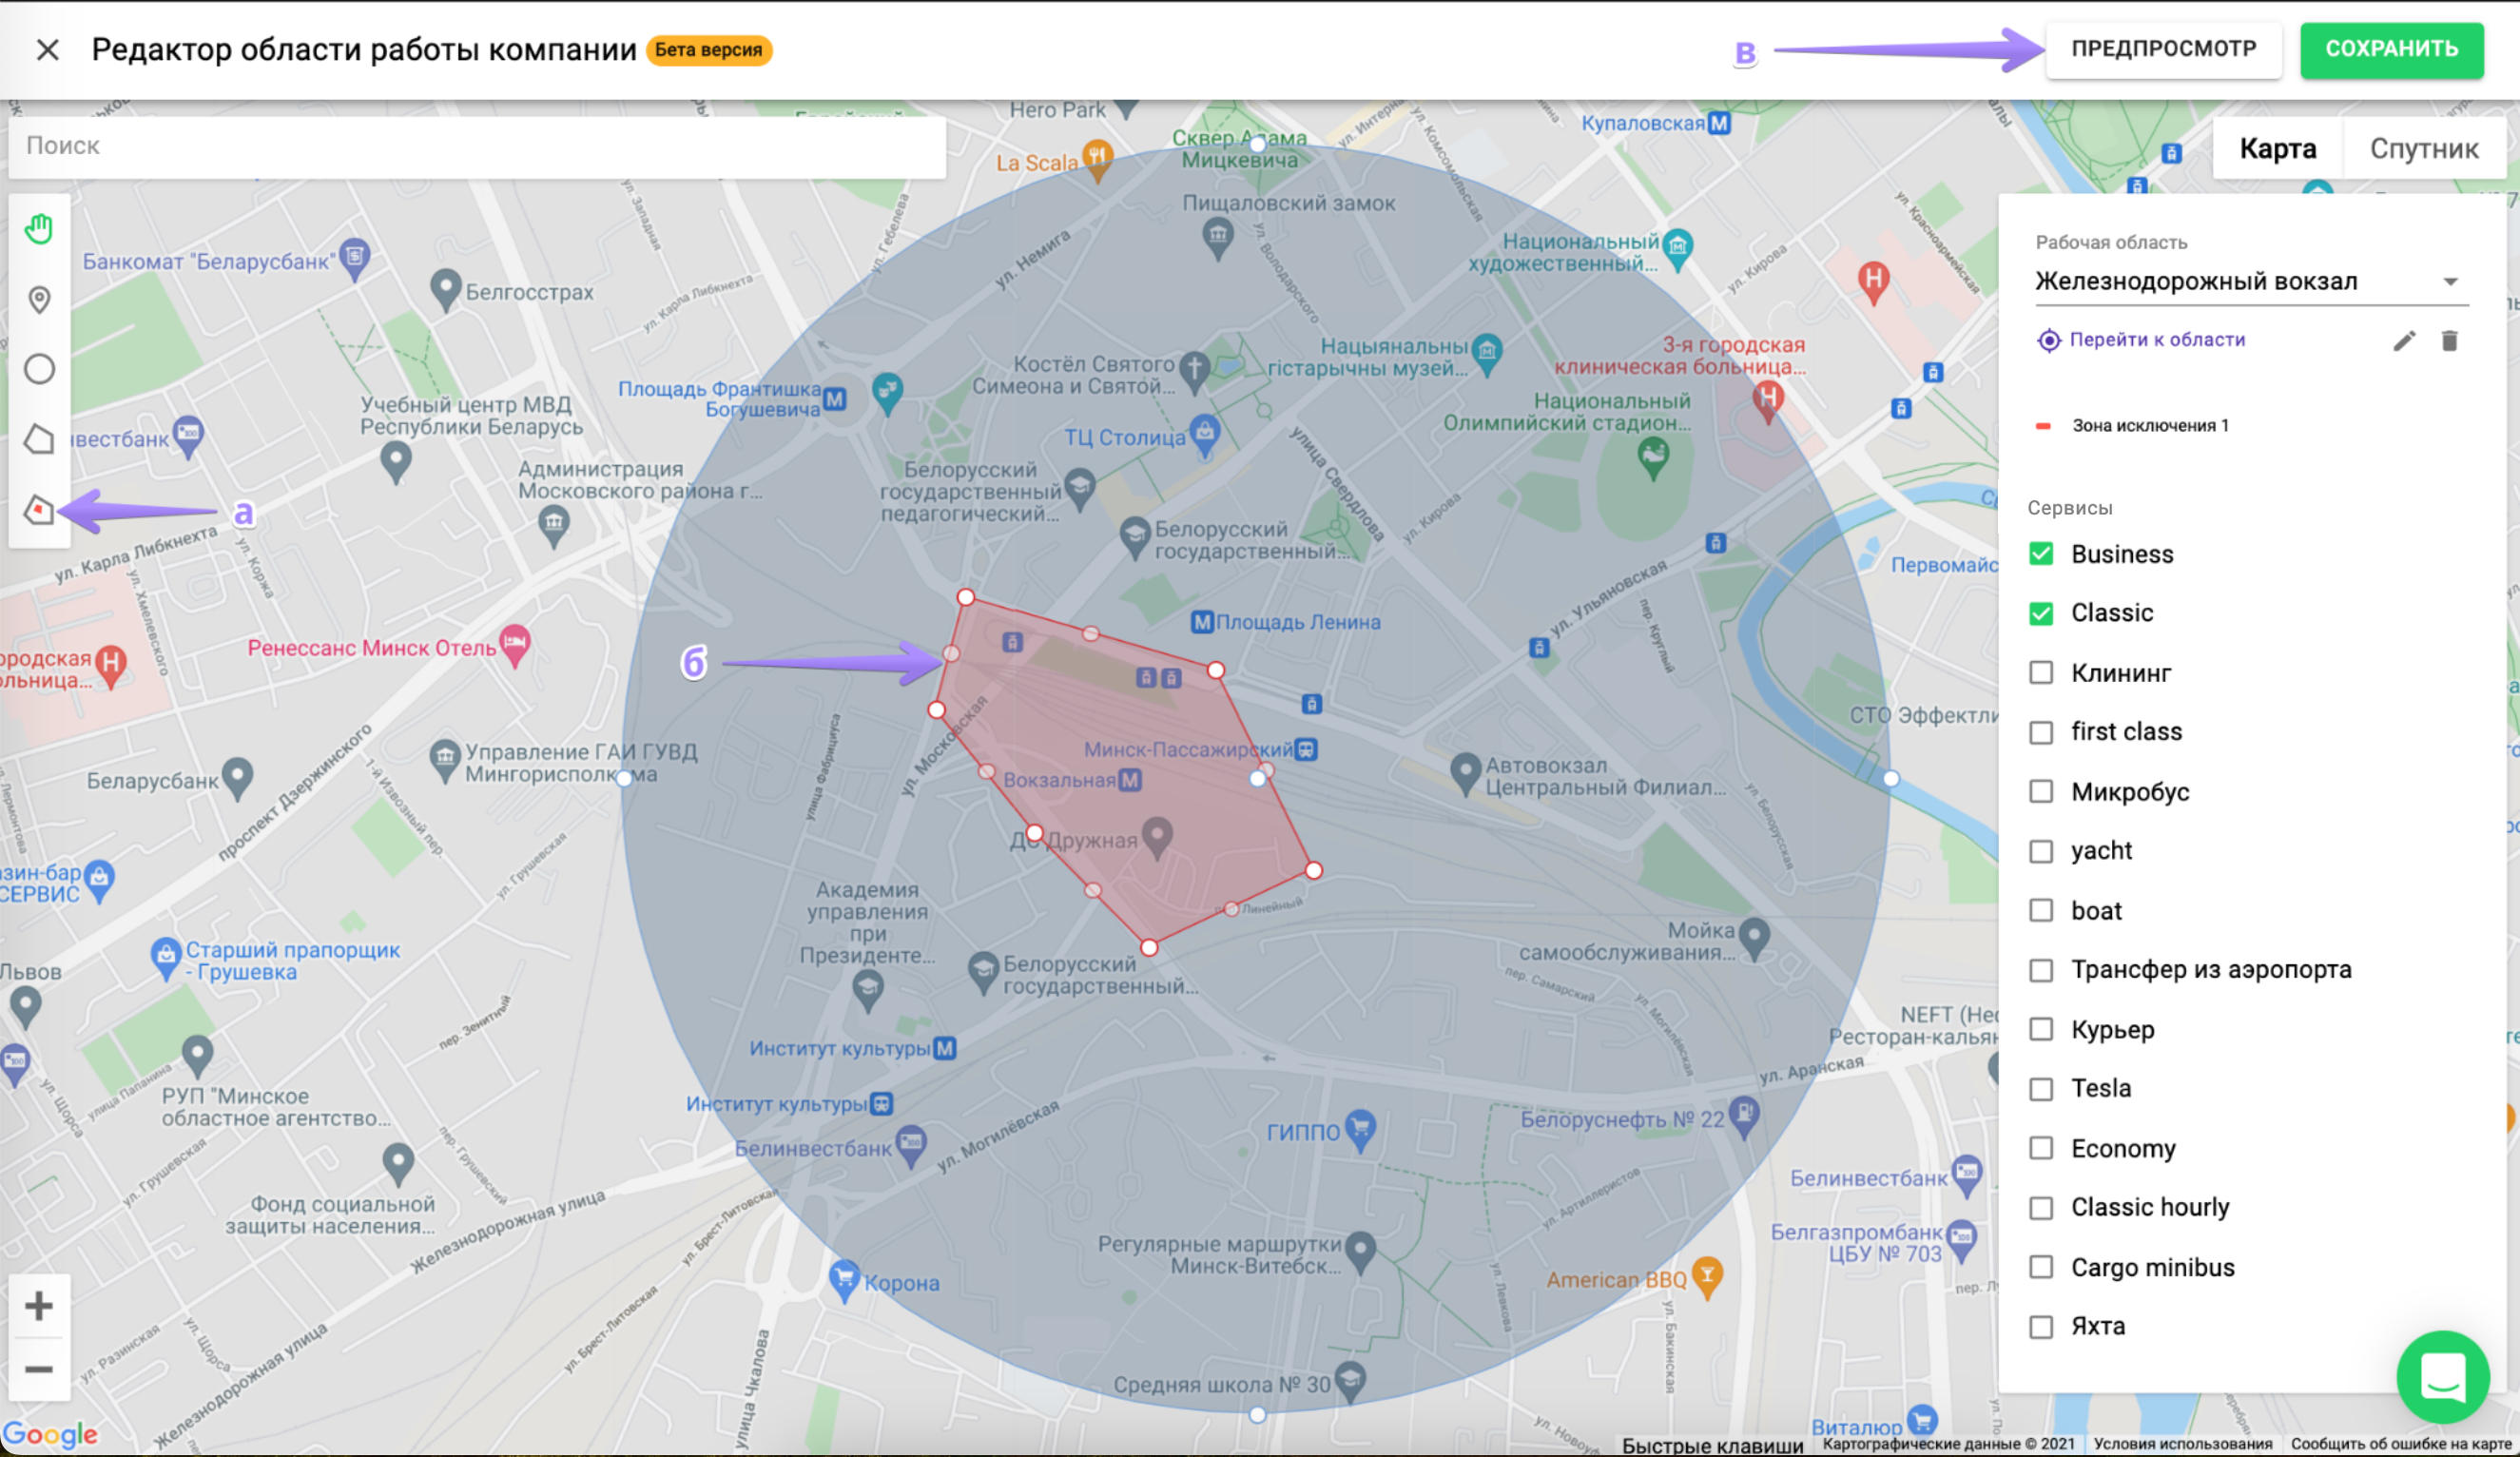
Task: Switch map to Карта view
Action: (x=2277, y=149)
